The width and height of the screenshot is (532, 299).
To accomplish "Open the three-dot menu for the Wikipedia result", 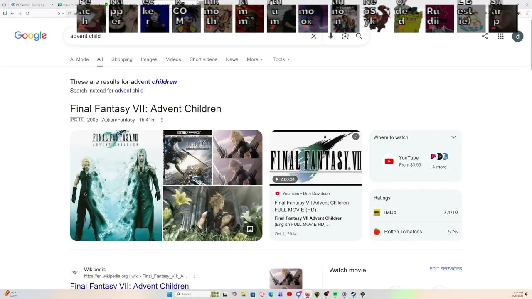I will point(195,276).
